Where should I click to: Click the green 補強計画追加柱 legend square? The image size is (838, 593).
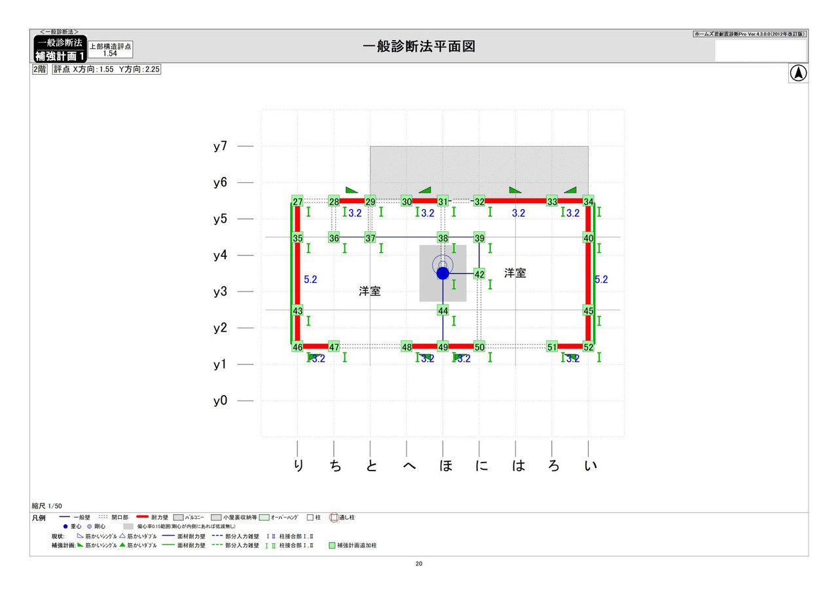pos(332,545)
